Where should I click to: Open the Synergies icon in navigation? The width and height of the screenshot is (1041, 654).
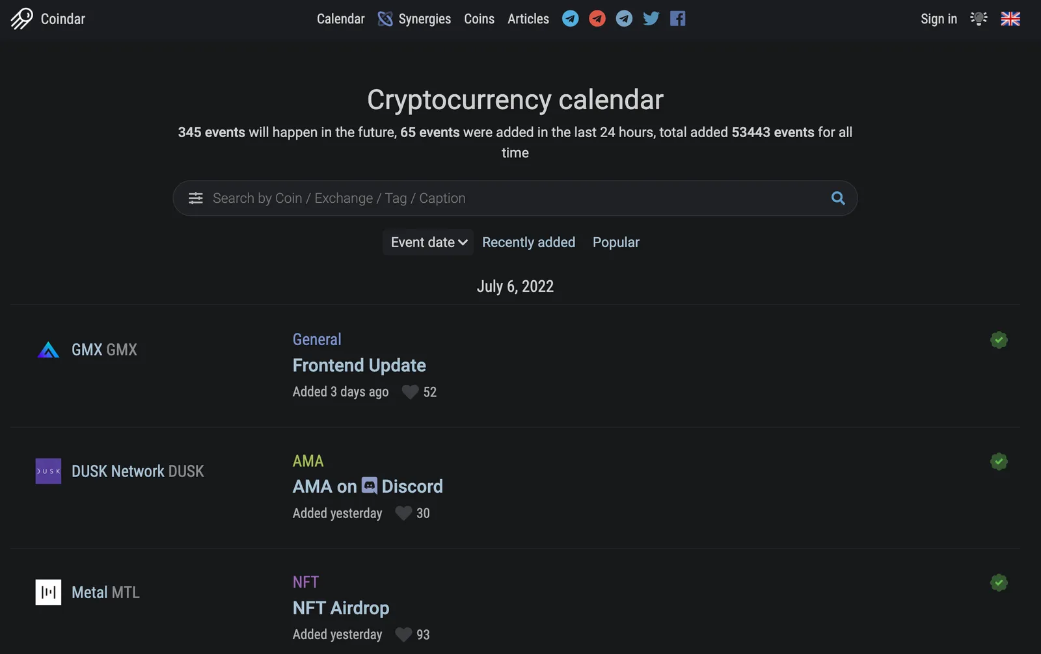point(385,19)
